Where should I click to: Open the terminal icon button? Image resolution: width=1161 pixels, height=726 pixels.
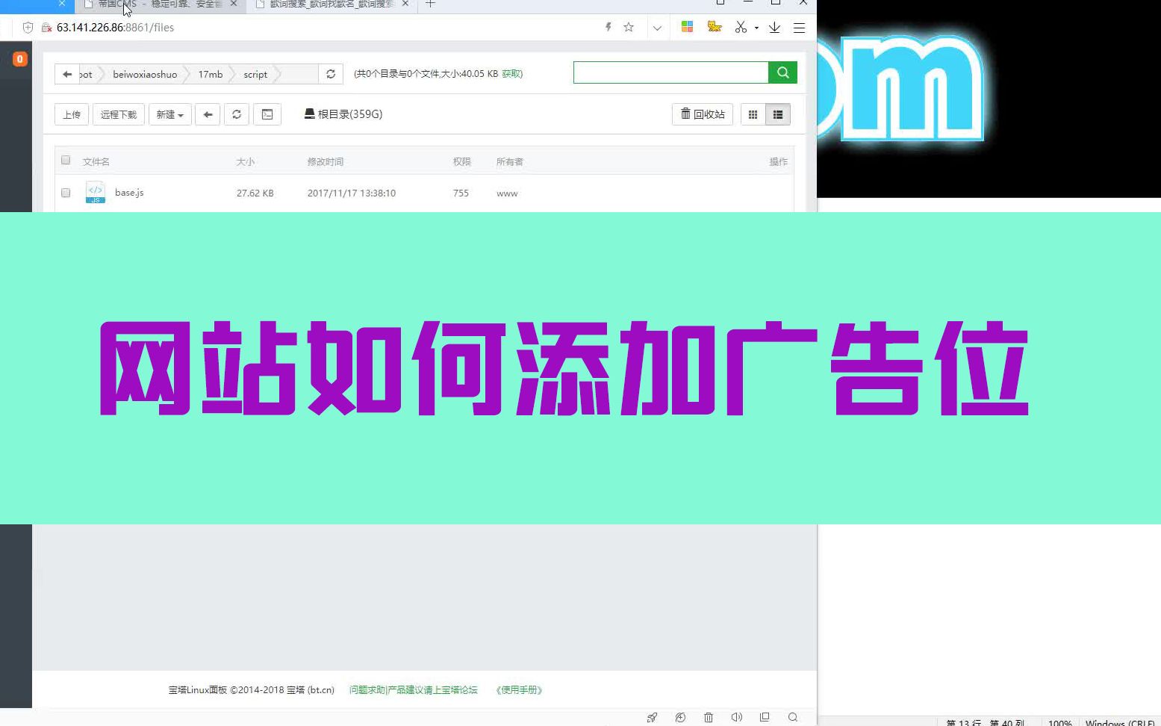coord(267,114)
